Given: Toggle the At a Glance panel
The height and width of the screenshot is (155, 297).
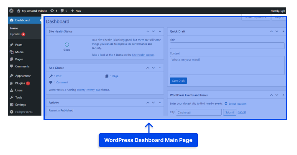Looking at the screenshot, I should click(160, 68).
